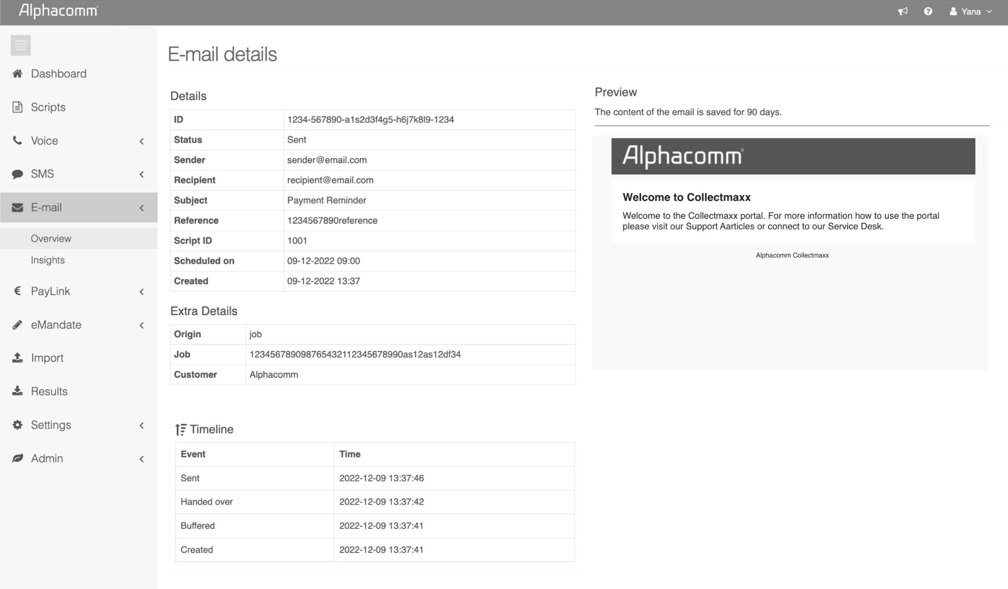Open announcements via the megaphone icon

coord(903,11)
